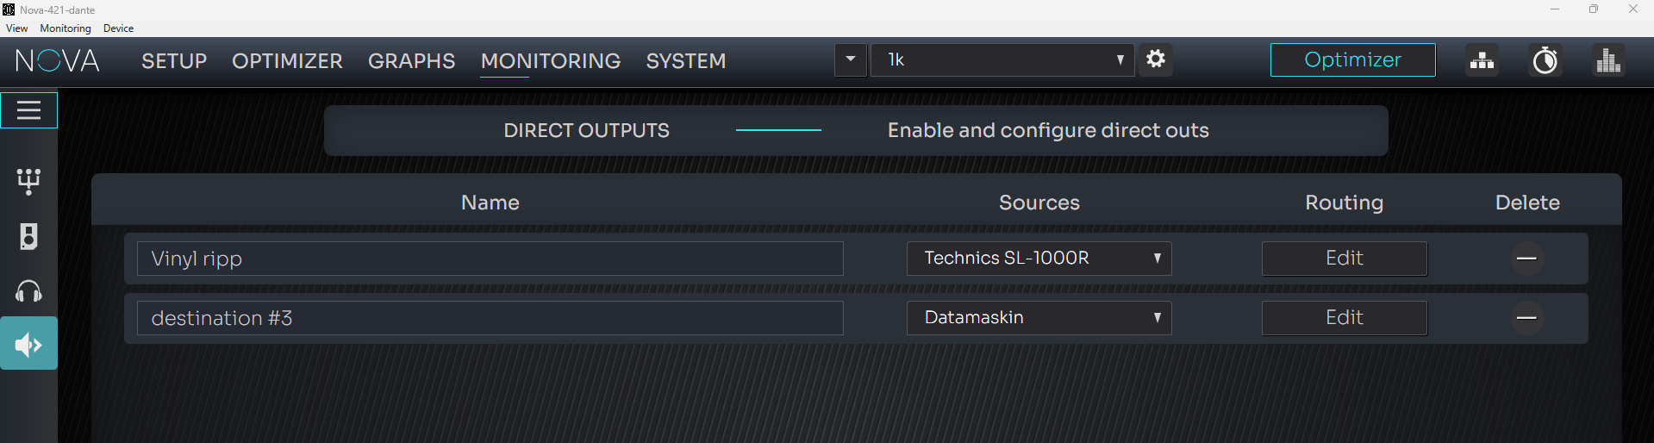The image size is (1654, 443).
Task: Click the destination #3 name field
Action: pos(490,318)
